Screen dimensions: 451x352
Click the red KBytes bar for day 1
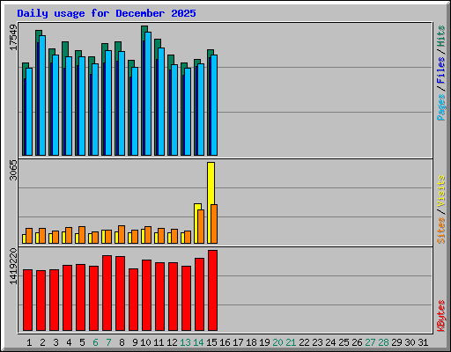[27, 300]
